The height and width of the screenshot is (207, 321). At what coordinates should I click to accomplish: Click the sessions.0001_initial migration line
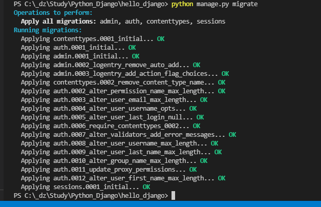pyautogui.click(x=85, y=187)
